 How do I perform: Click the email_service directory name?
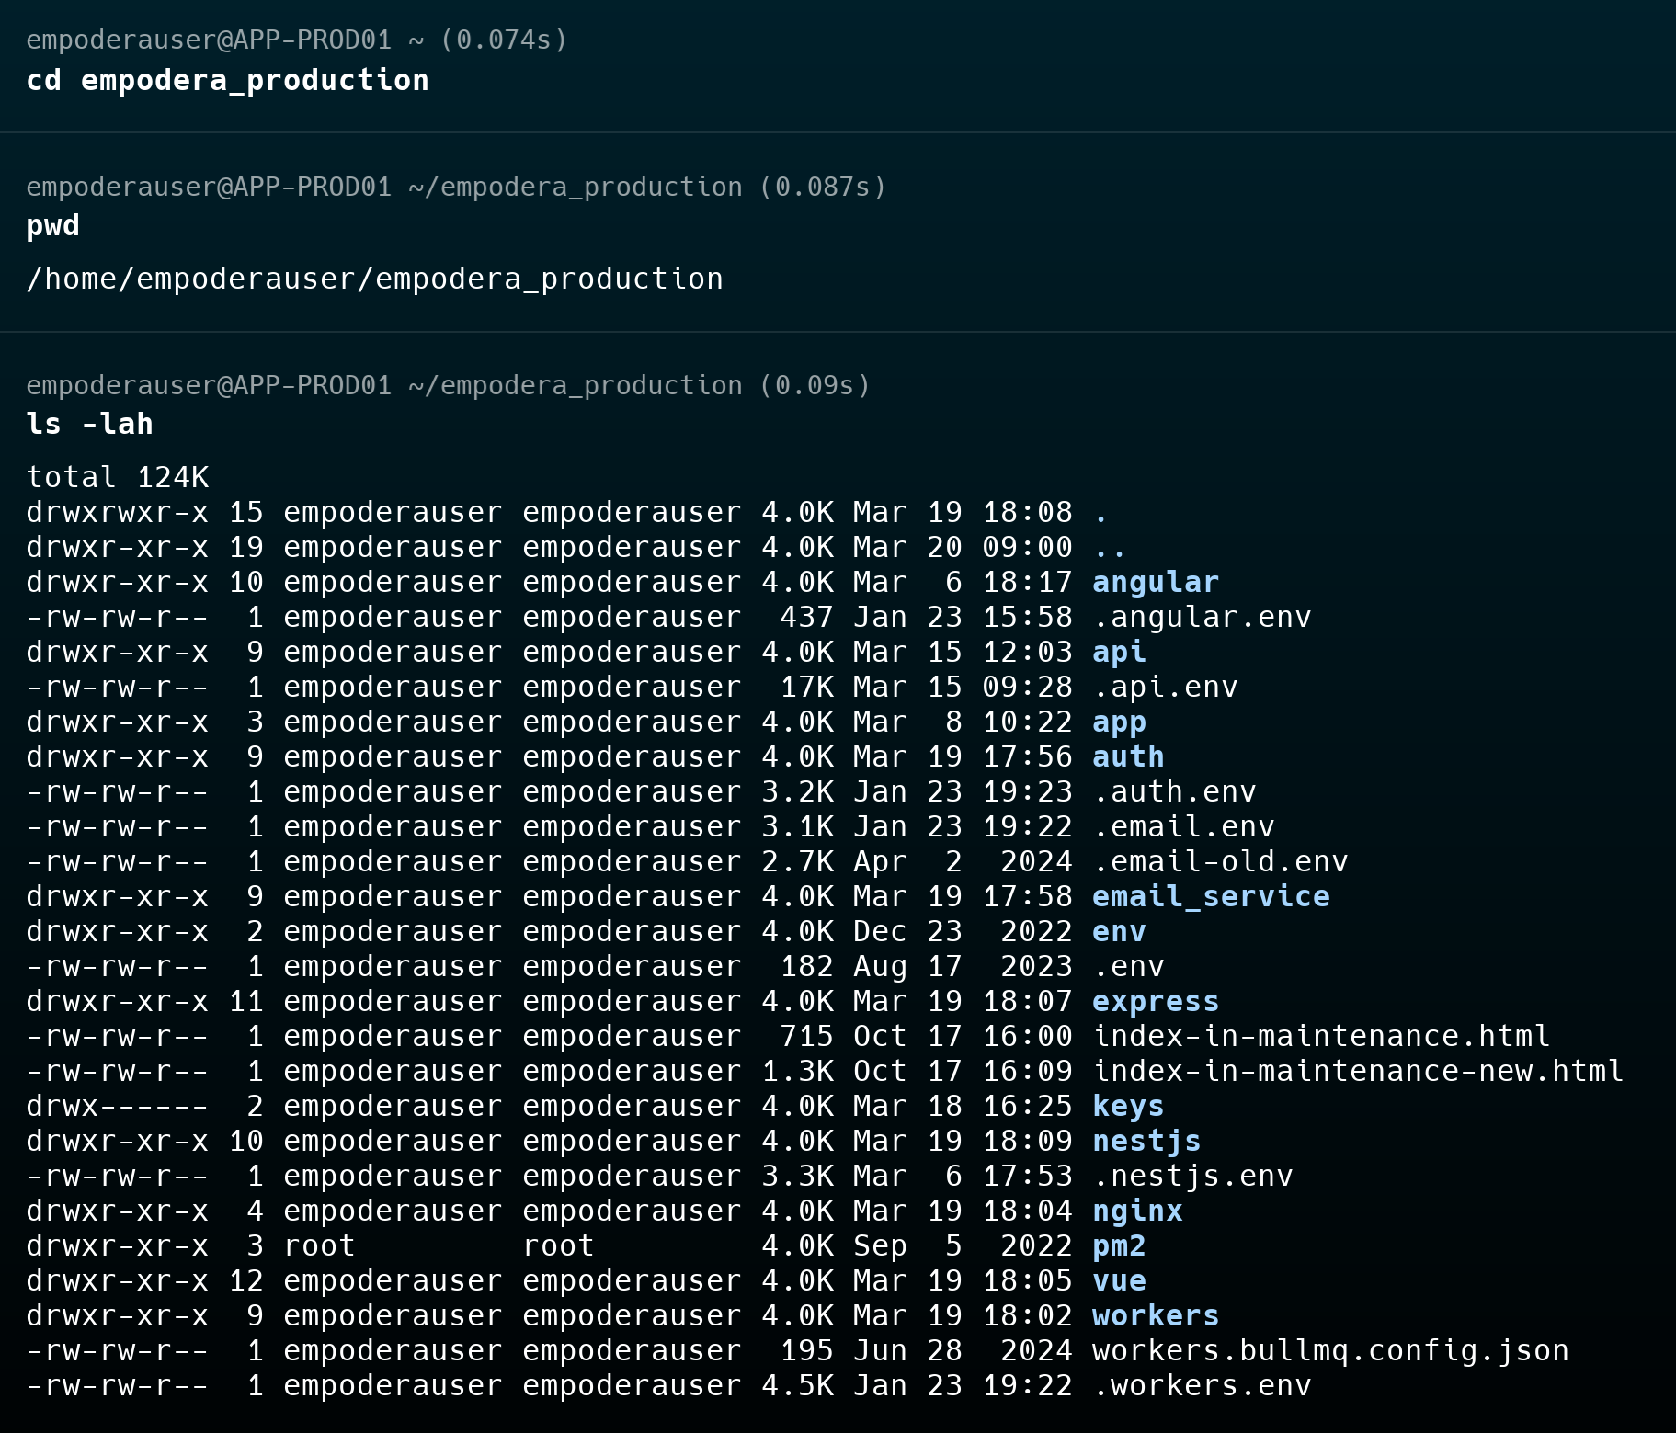tap(1210, 896)
